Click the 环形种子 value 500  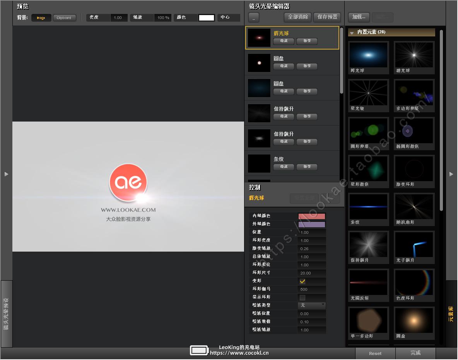(x=312, y=290)
